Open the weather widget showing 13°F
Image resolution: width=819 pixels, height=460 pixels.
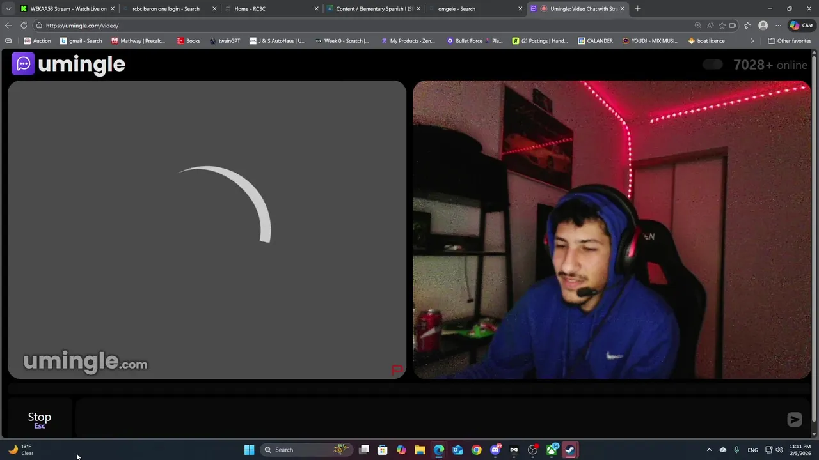(x=20, y=450)
